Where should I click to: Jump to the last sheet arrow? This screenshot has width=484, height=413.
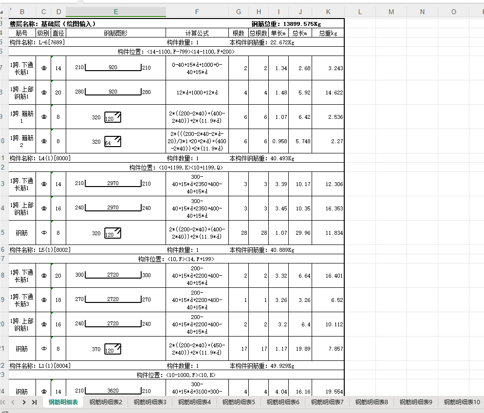click(x=34, y=402)
